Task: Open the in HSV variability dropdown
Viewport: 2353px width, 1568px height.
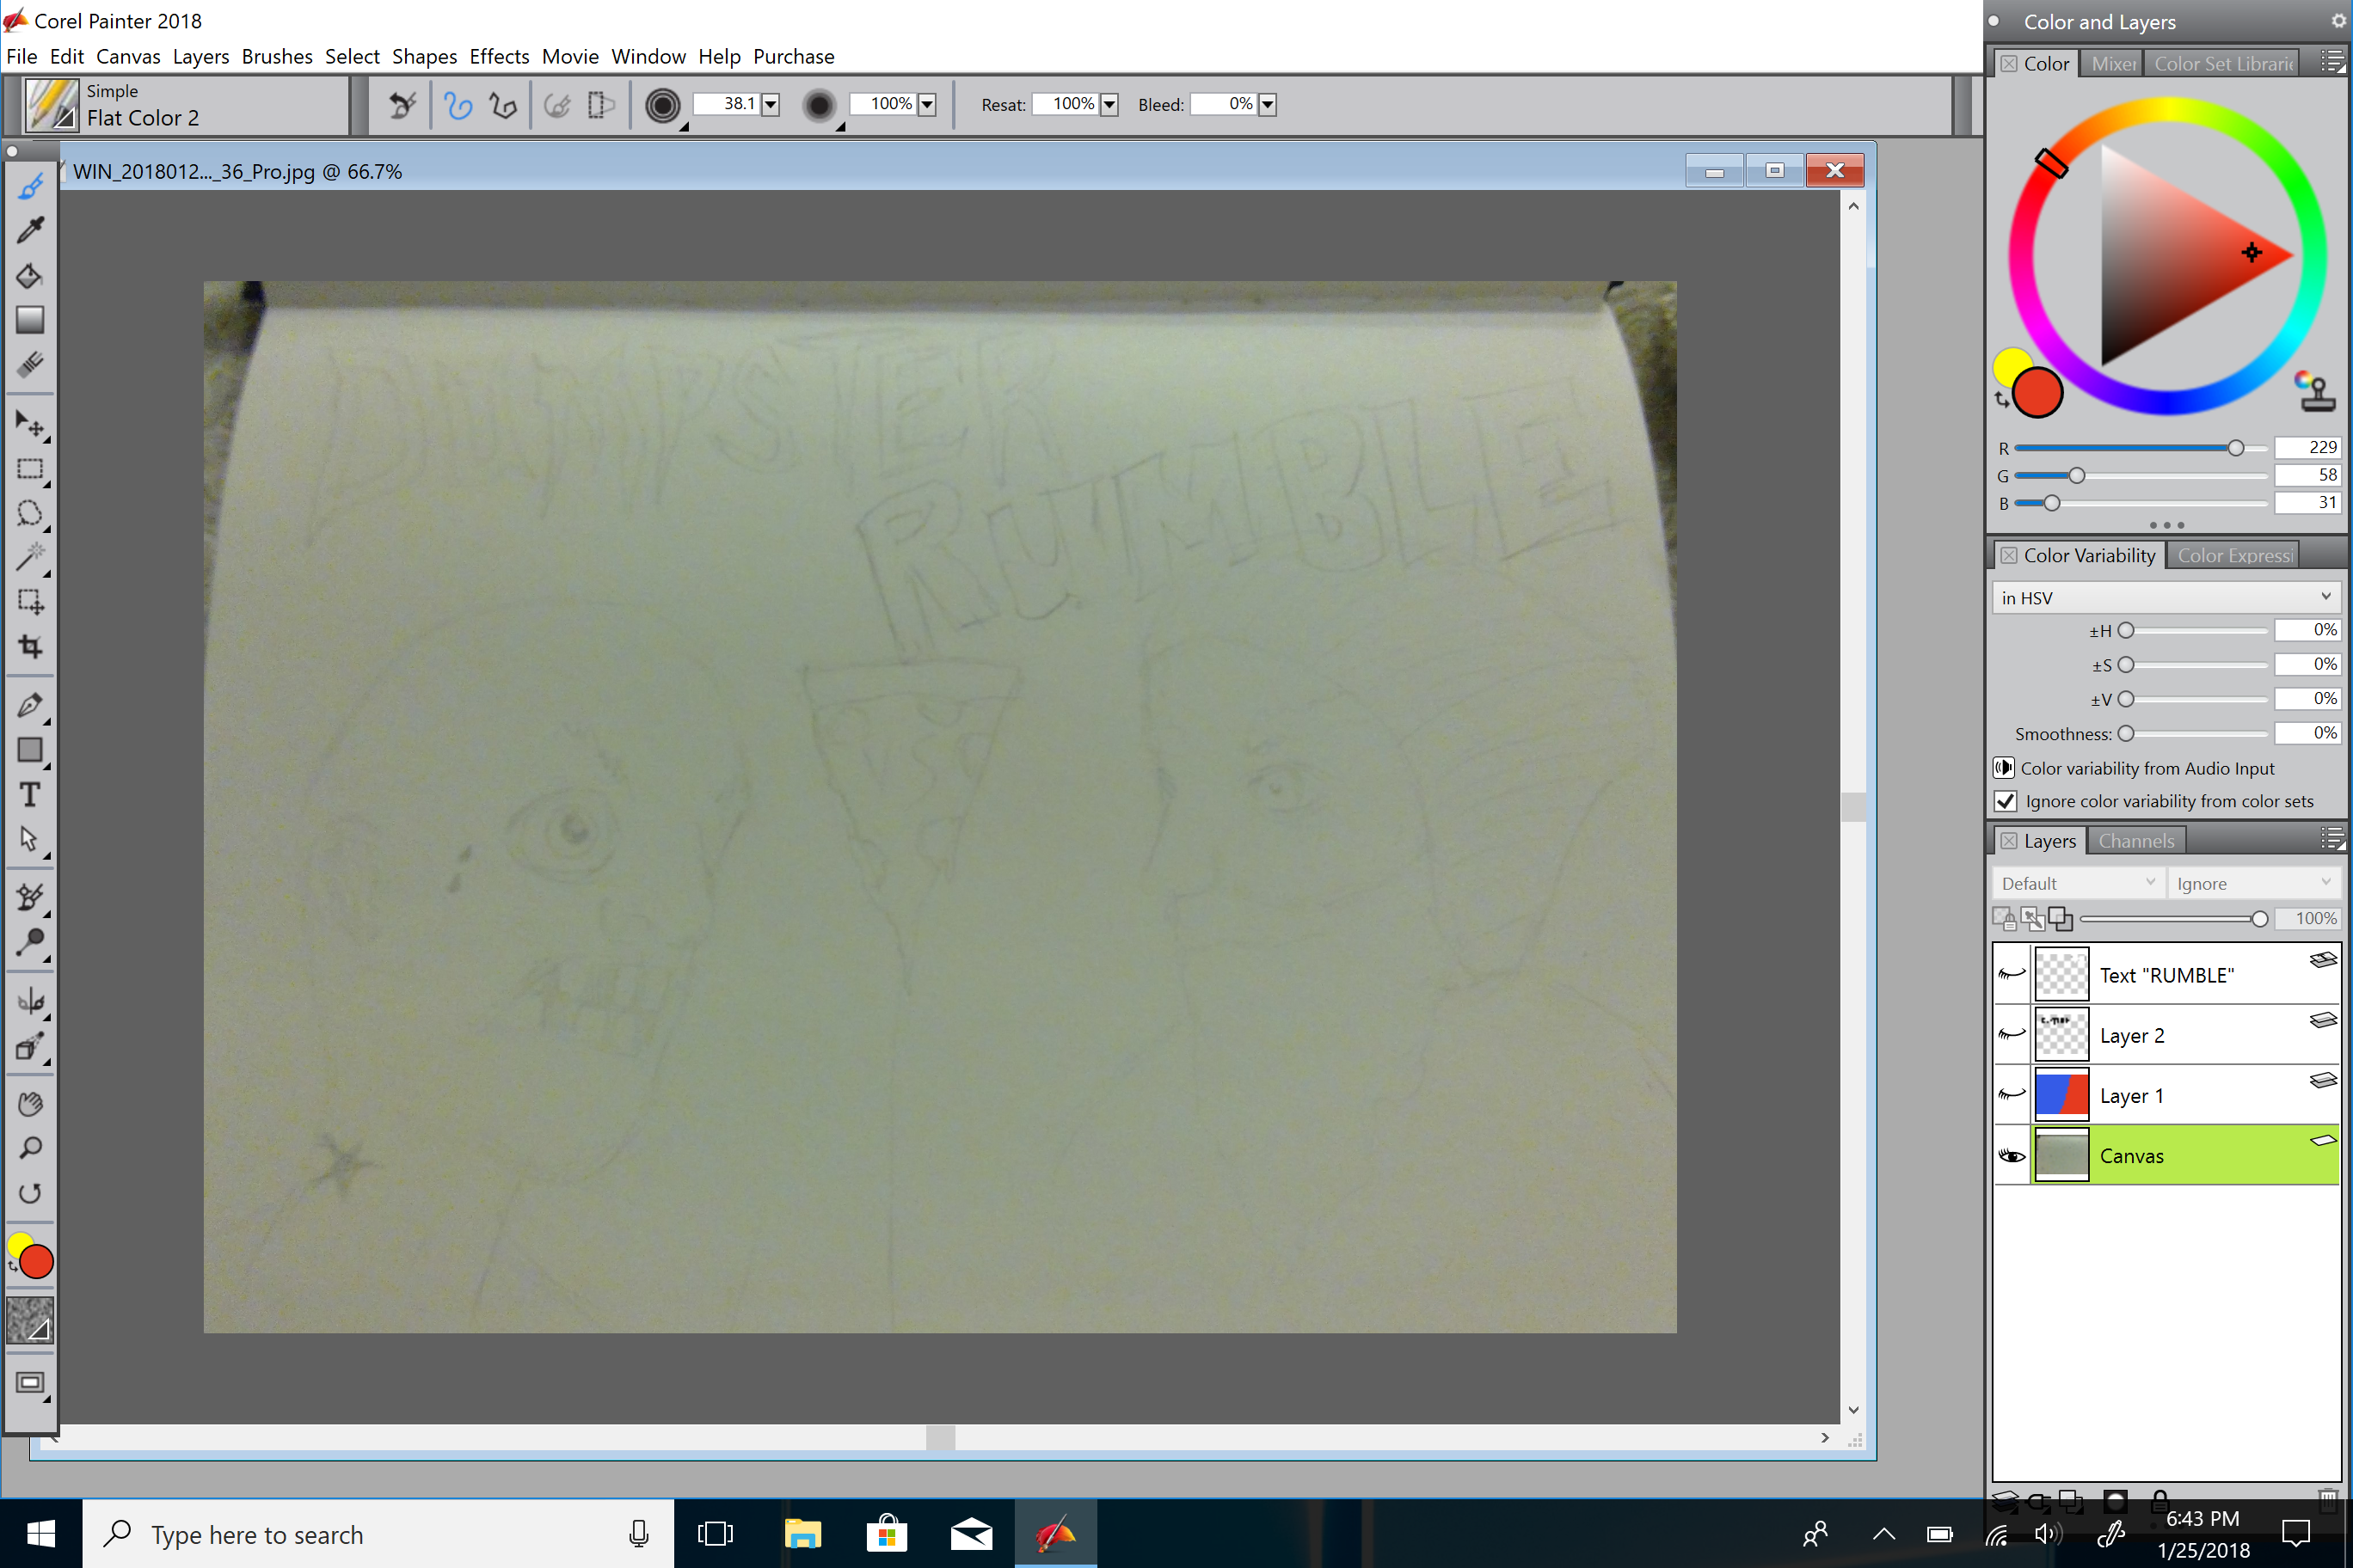Action: tap(2165, 598)
